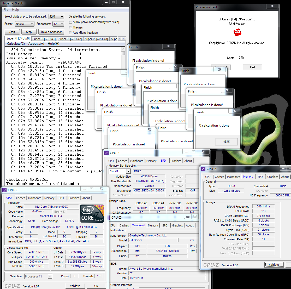
Task: Open Graphics tab in CPU-Z SPD window
Action: tap(176, 161)
